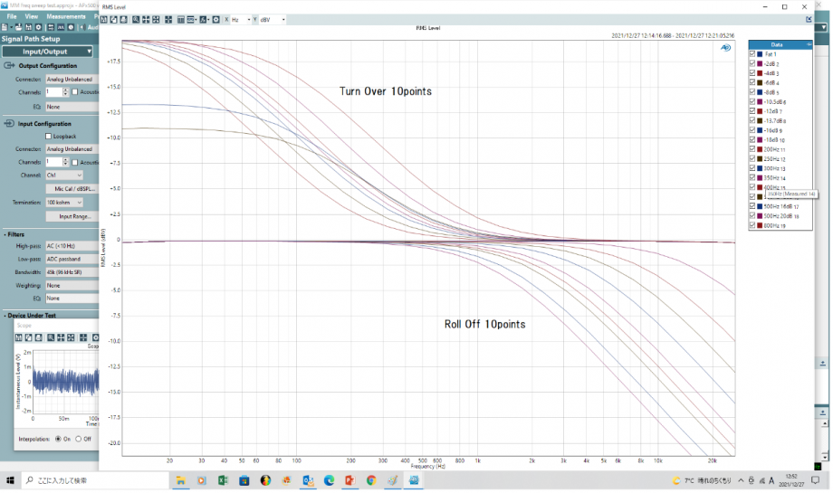The width and height of the screenshot is (833, 493).
Task: Increment the output Channels stepper
Action: point(65,90)
